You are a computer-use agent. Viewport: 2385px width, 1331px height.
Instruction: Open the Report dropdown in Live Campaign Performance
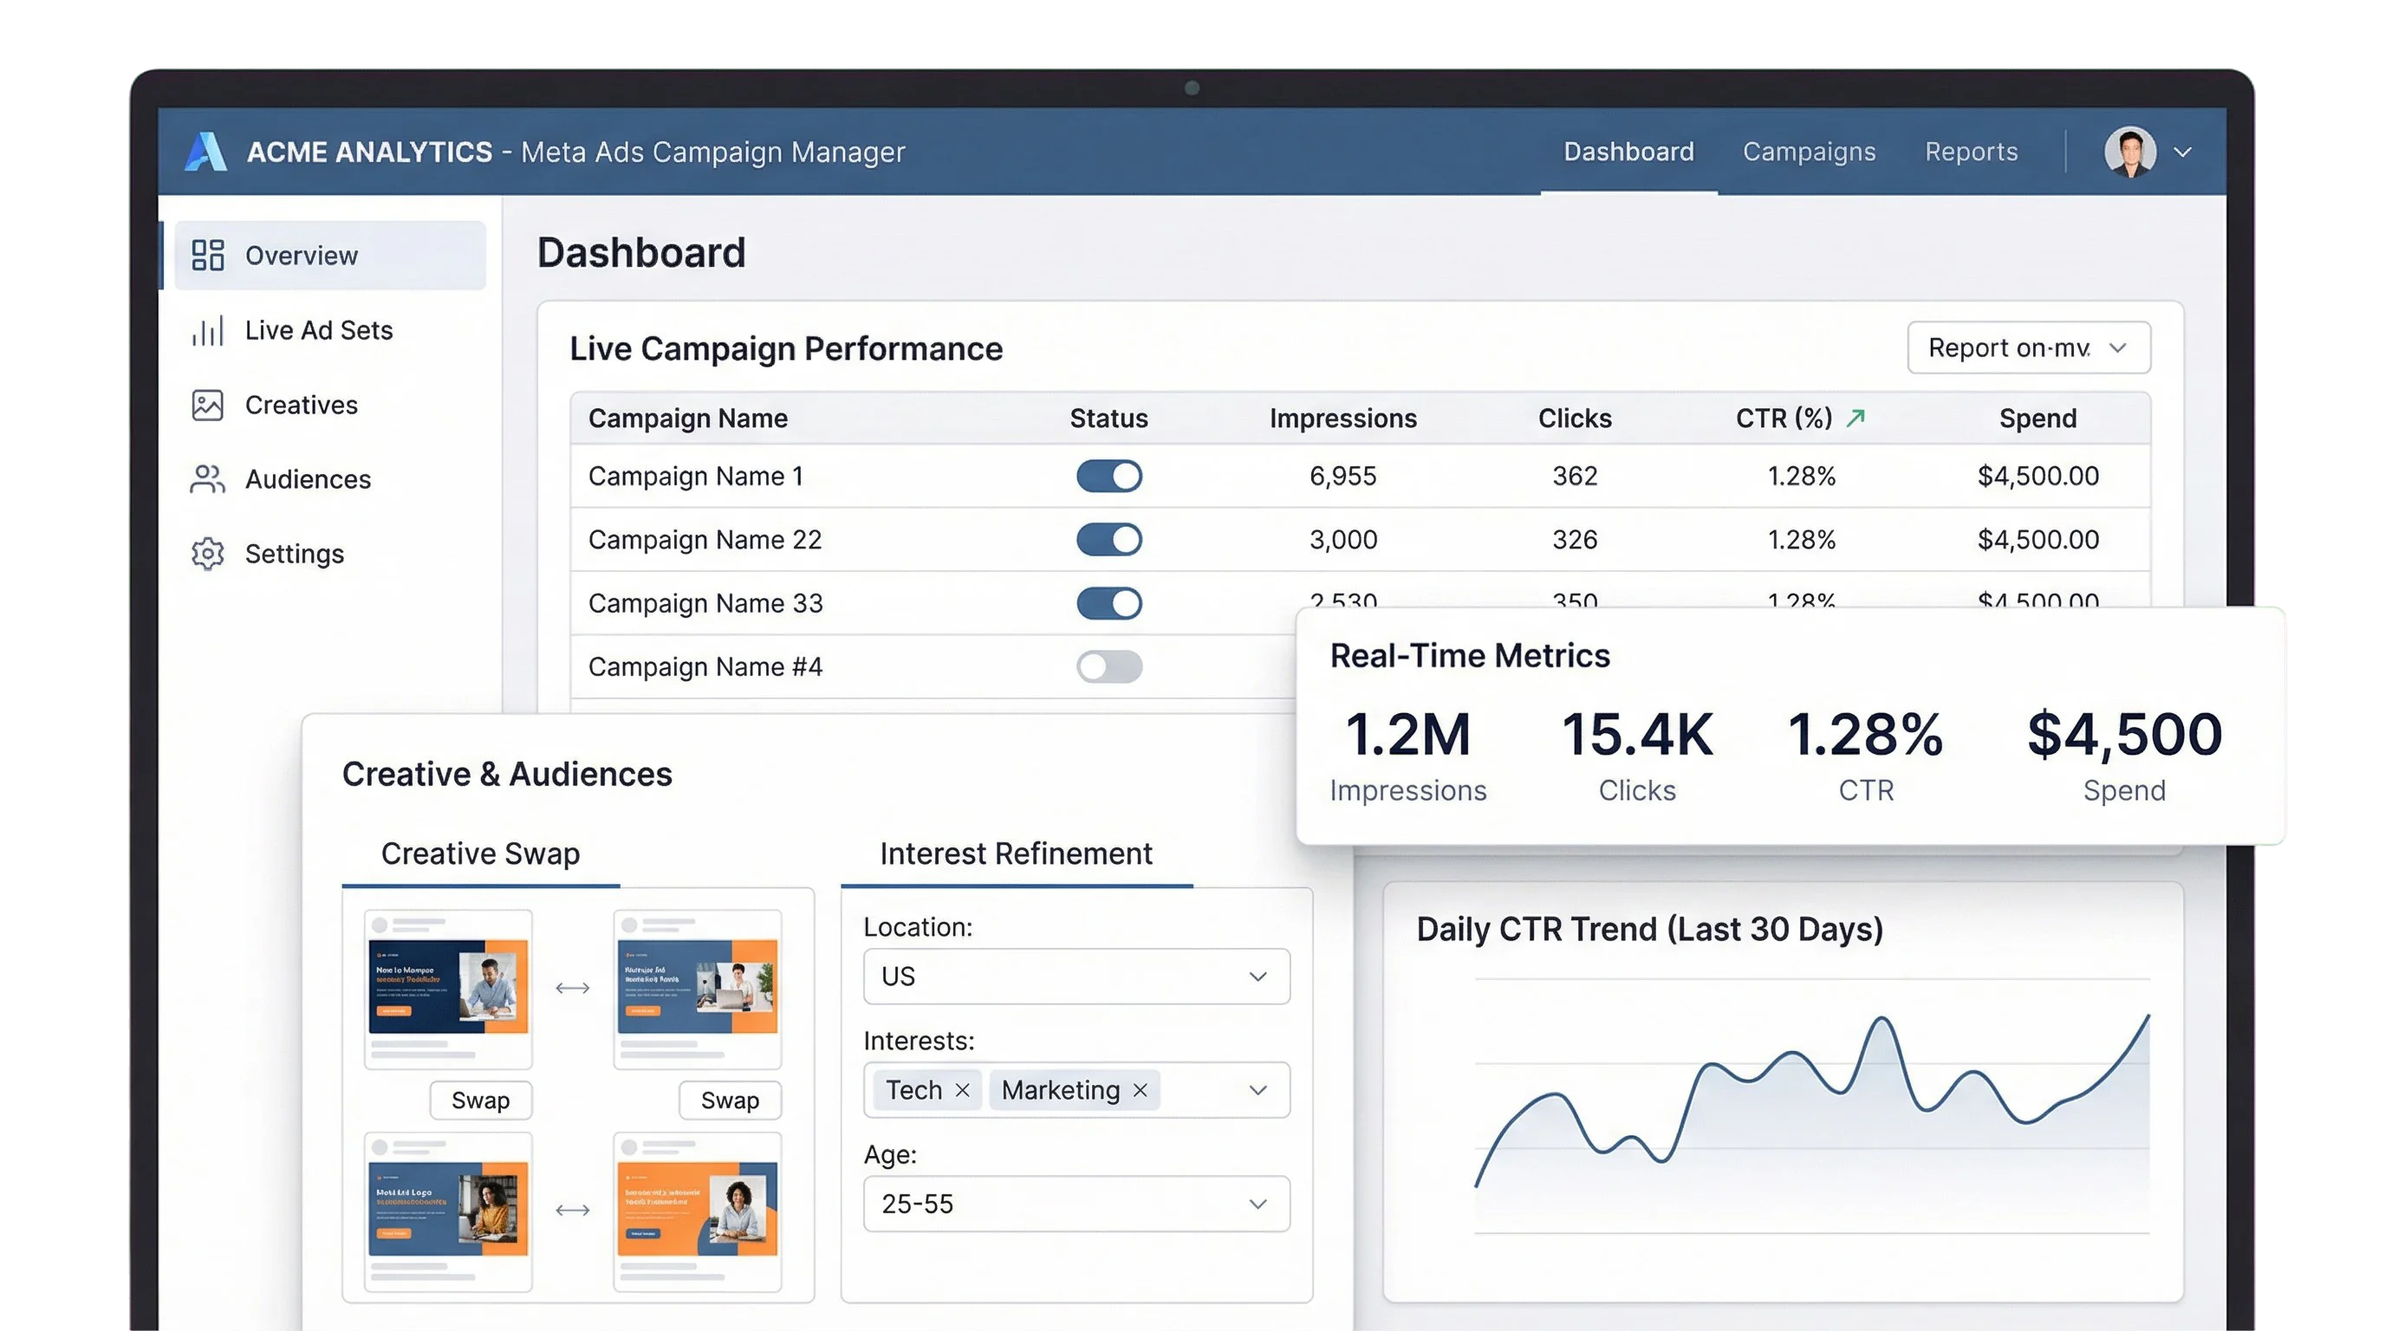[2029, 348]
